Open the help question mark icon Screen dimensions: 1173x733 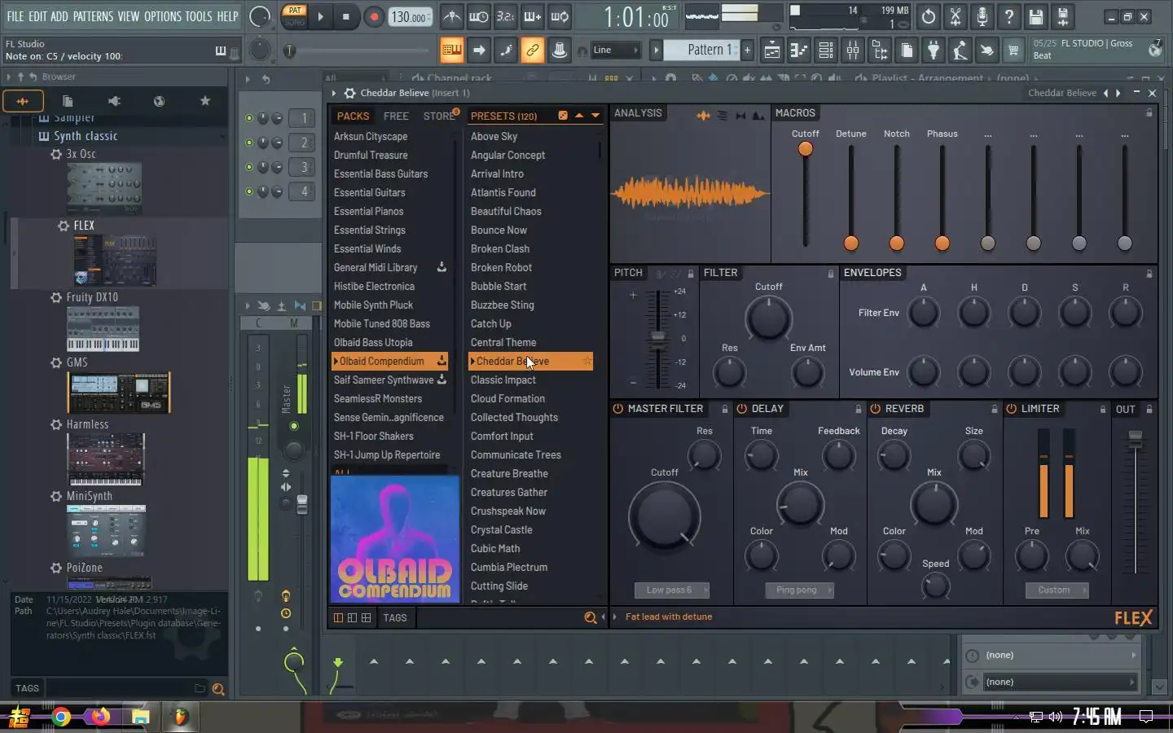(1008, 16)
